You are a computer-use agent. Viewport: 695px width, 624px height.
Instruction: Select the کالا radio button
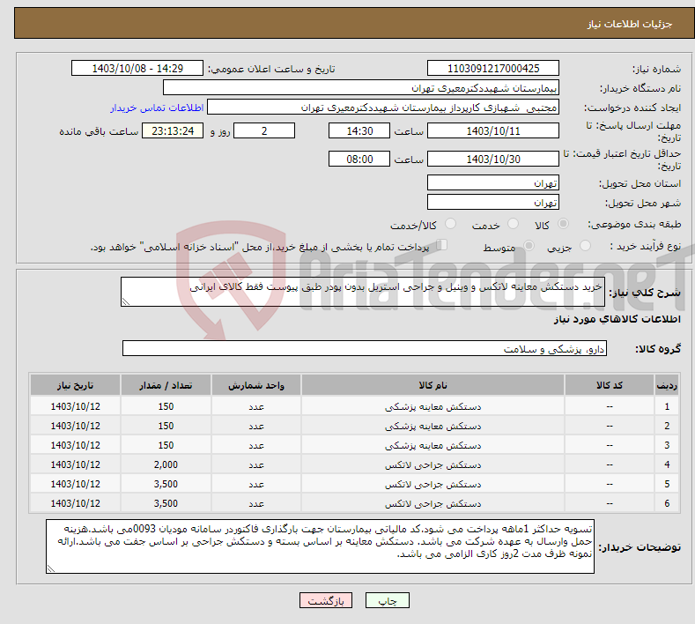click(x=563, y=224)
